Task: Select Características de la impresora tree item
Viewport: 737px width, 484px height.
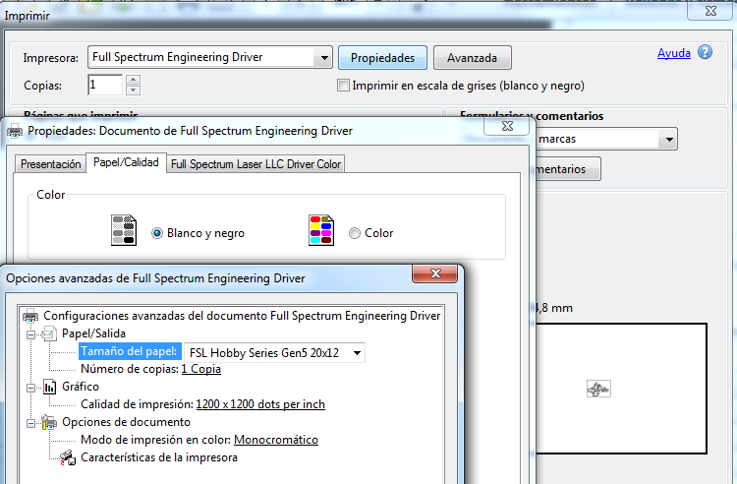Action: click(x=159, y=457)
